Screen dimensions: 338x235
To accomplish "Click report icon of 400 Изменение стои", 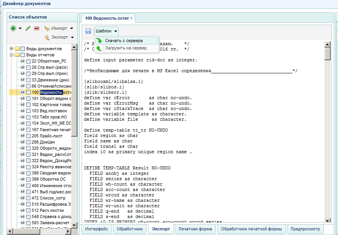I will pyautogui.click(x=22, y=186).
